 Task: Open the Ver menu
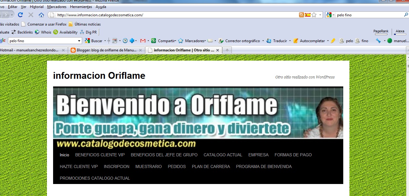coord(23,7)
